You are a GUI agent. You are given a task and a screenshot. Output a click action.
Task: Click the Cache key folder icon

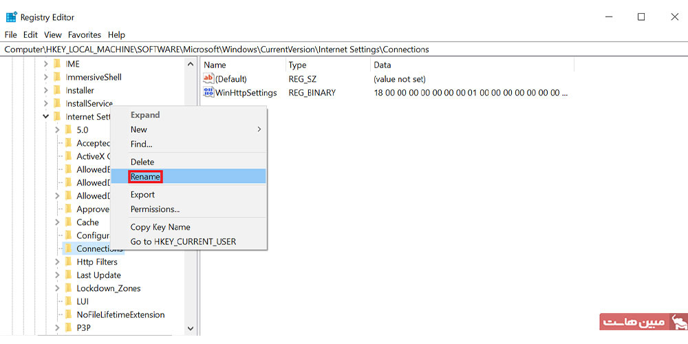67,222
